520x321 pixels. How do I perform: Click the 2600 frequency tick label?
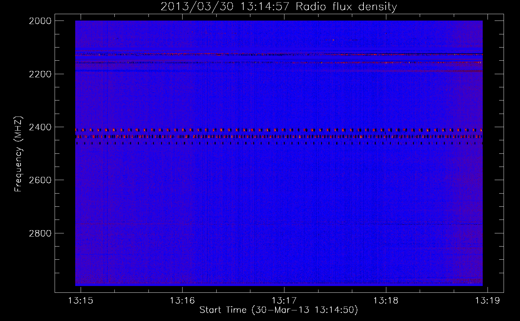40,180
